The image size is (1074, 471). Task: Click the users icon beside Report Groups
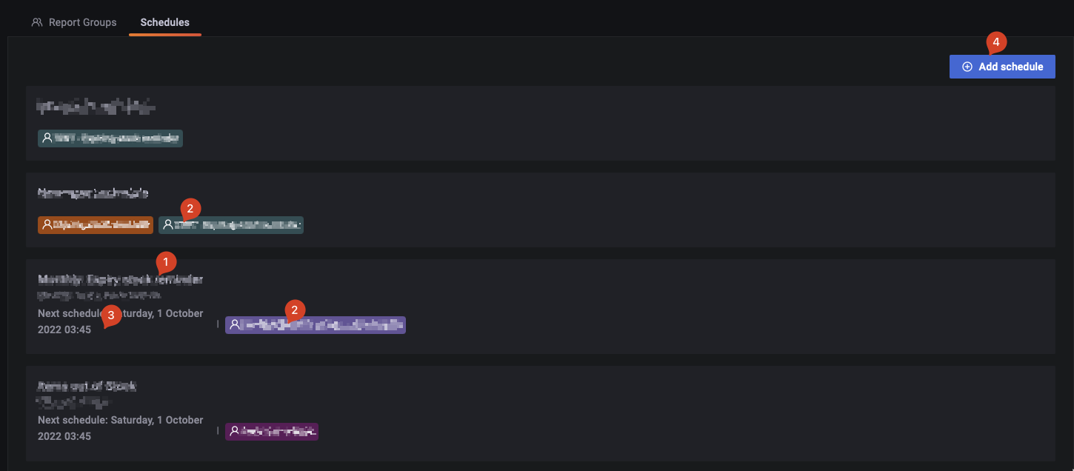pos(37,22)
